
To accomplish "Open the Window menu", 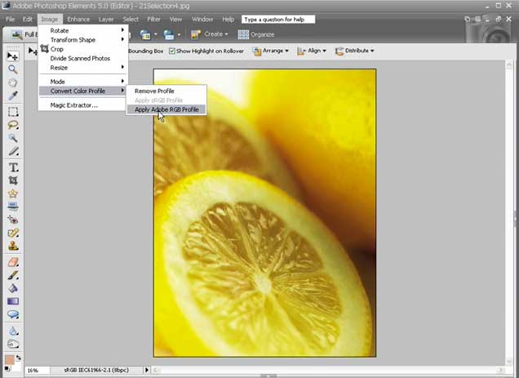I will 202,20.
